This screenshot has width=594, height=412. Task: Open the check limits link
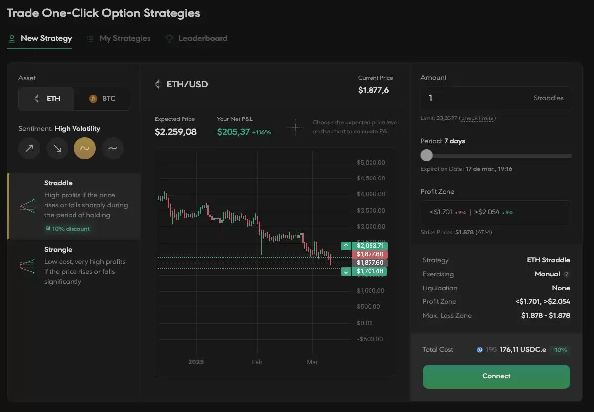[477, 118]
